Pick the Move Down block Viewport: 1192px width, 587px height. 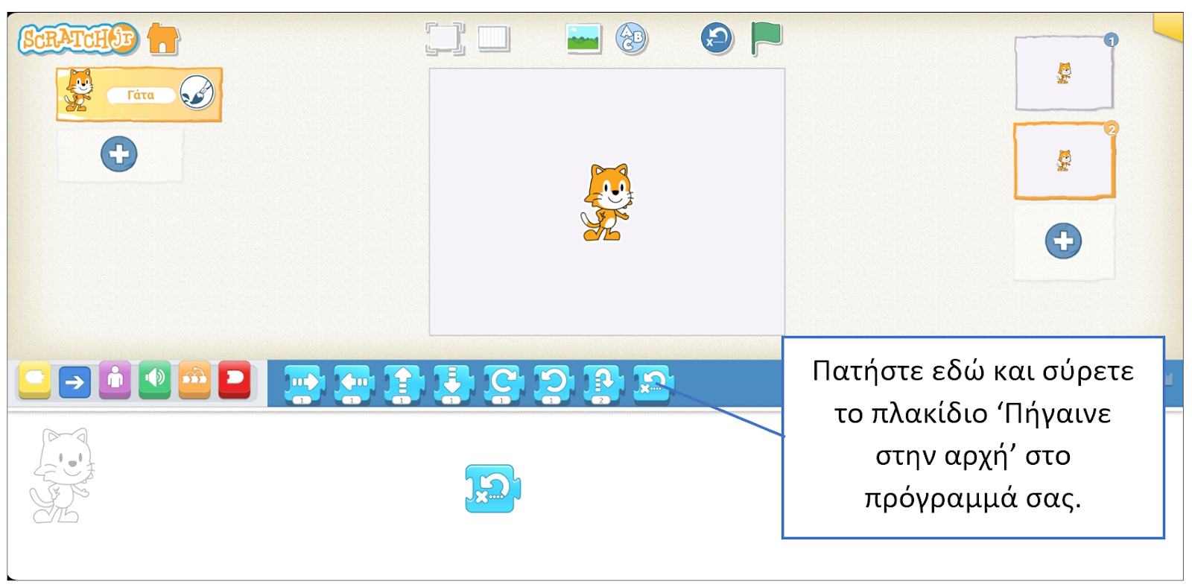click(453, 384)
